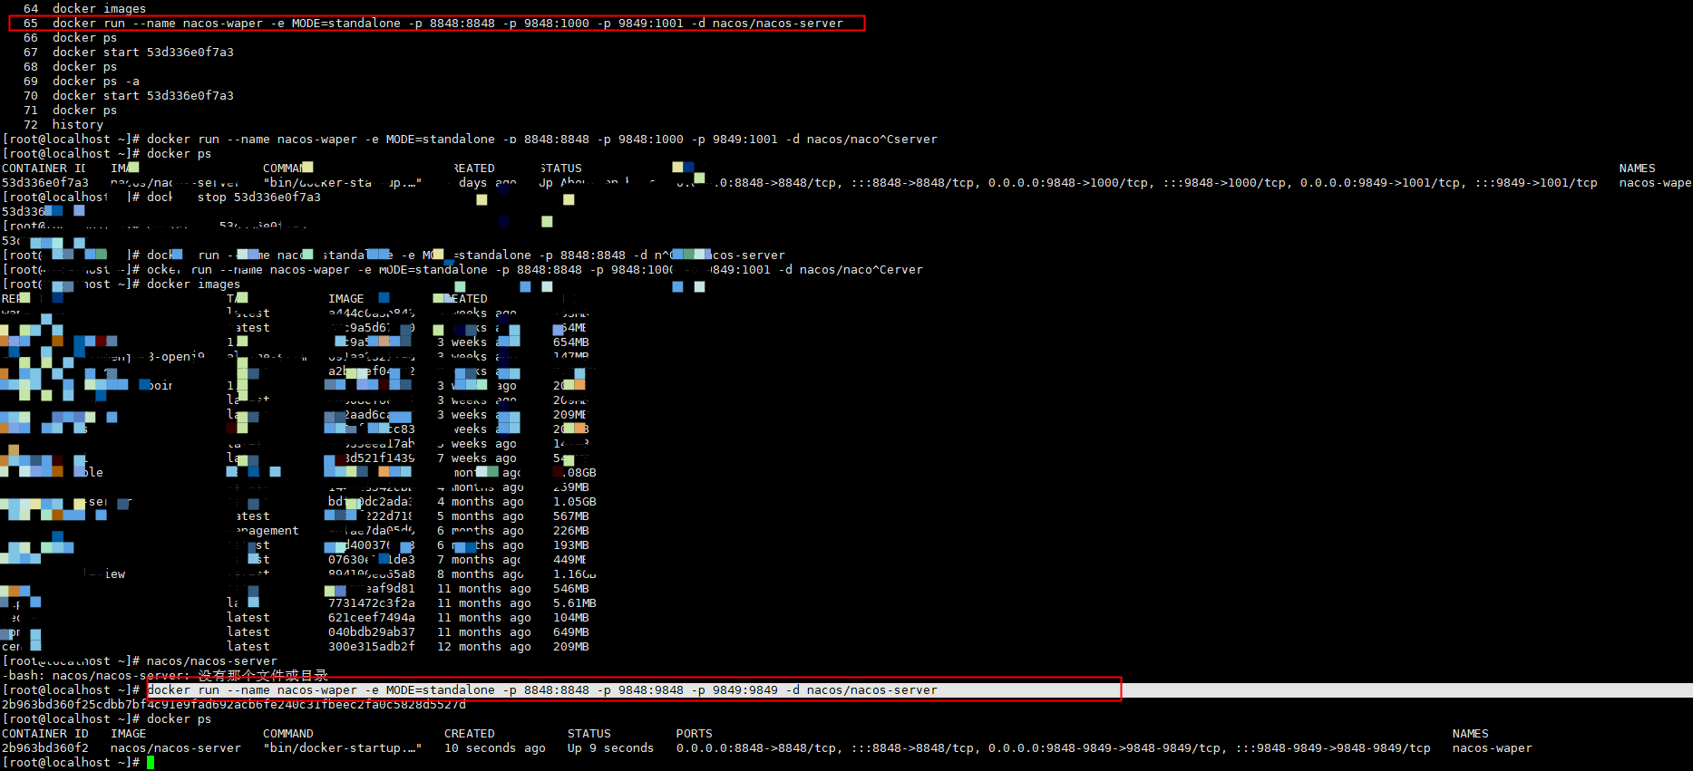
Task: Click image size 226MB
Action: pos(570,530)
